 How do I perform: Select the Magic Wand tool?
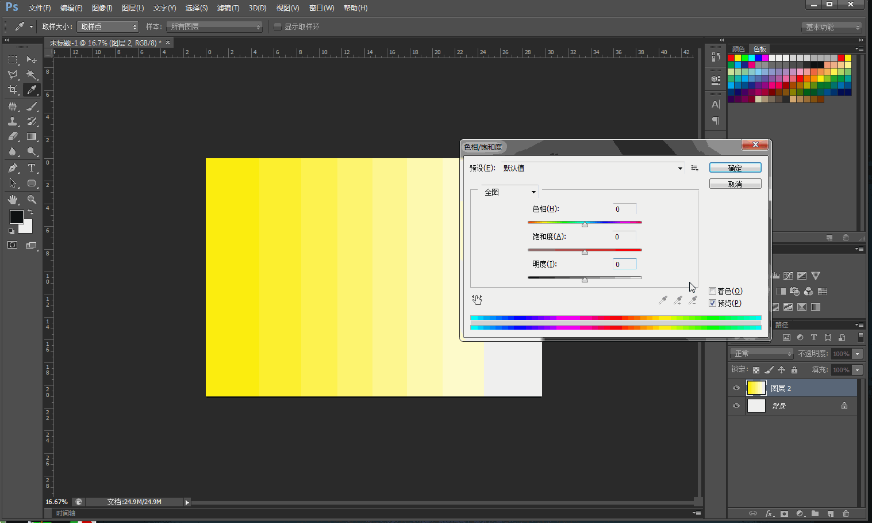click(32, 75)
